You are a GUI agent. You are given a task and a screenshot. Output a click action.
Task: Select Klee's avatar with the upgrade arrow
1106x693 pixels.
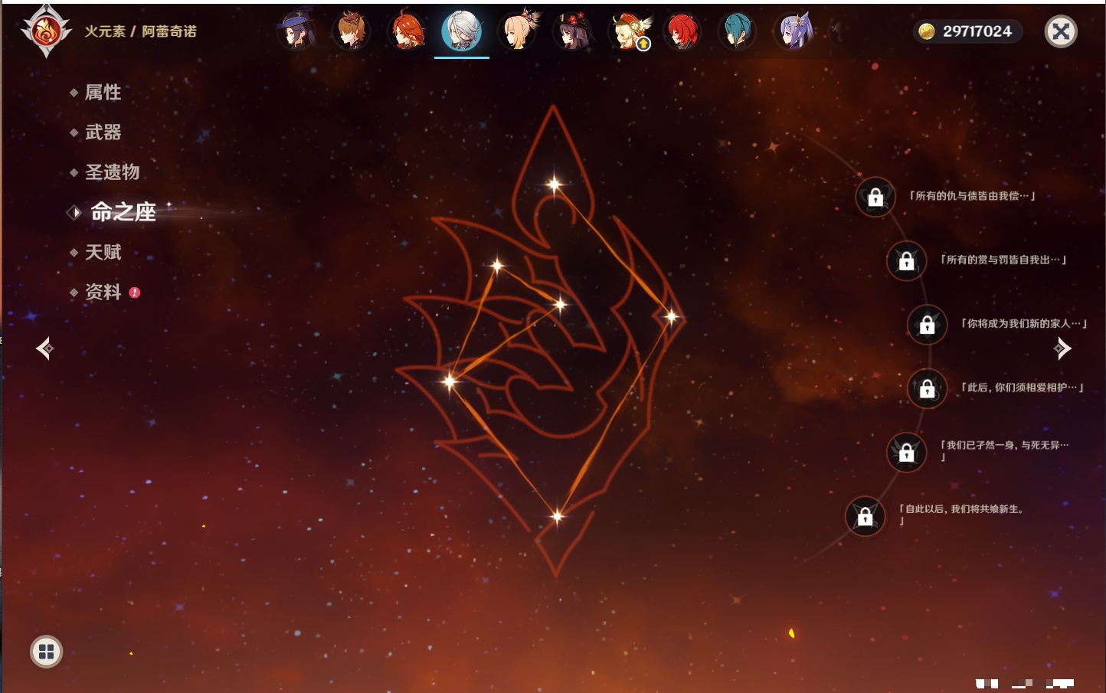click(x=628, y=31)
